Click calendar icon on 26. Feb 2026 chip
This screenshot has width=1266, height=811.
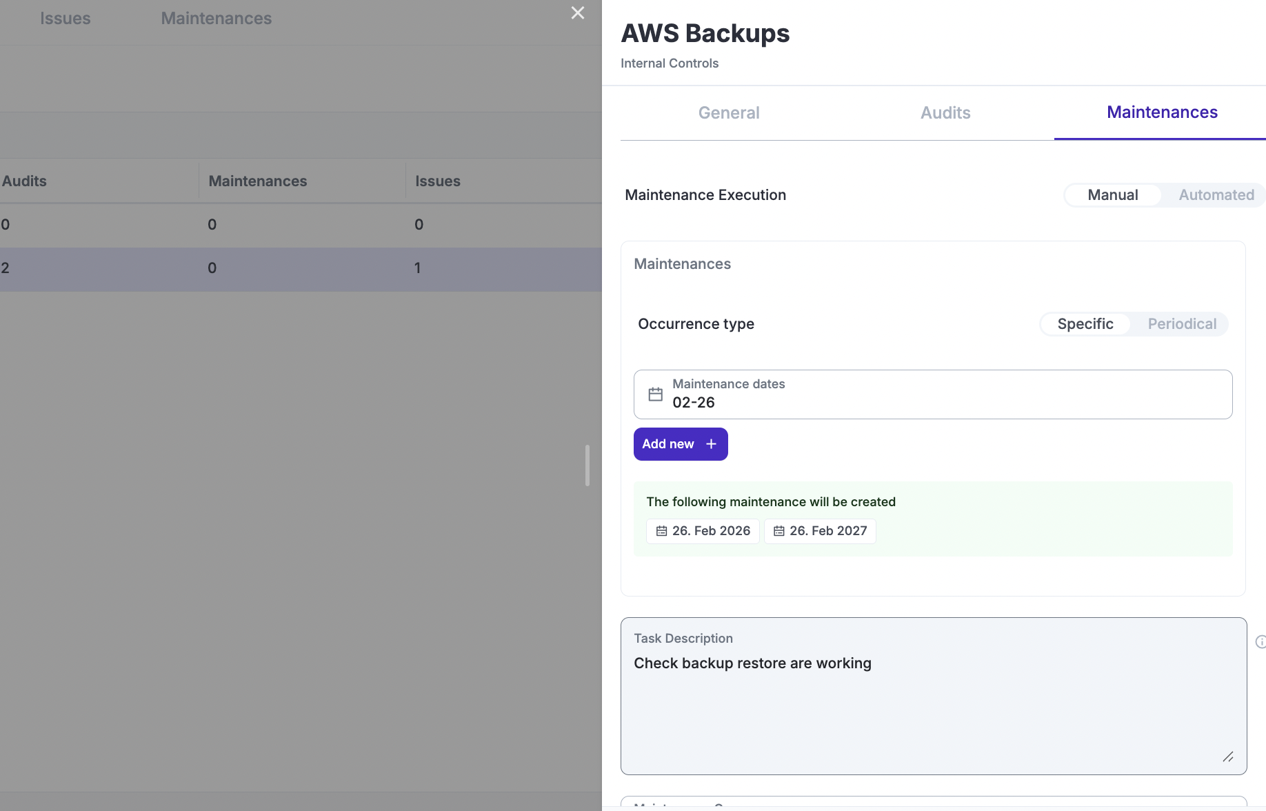[661, 531]
